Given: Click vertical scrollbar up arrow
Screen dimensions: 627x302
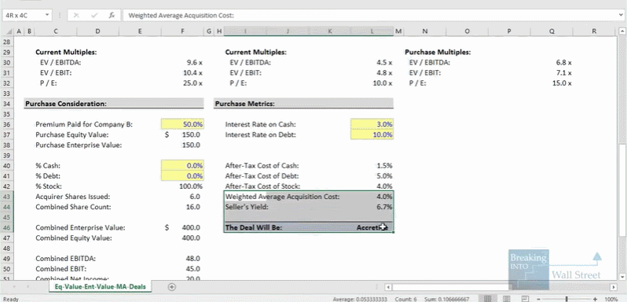Looking at the screenshot, I should click(x=622, y=31).
